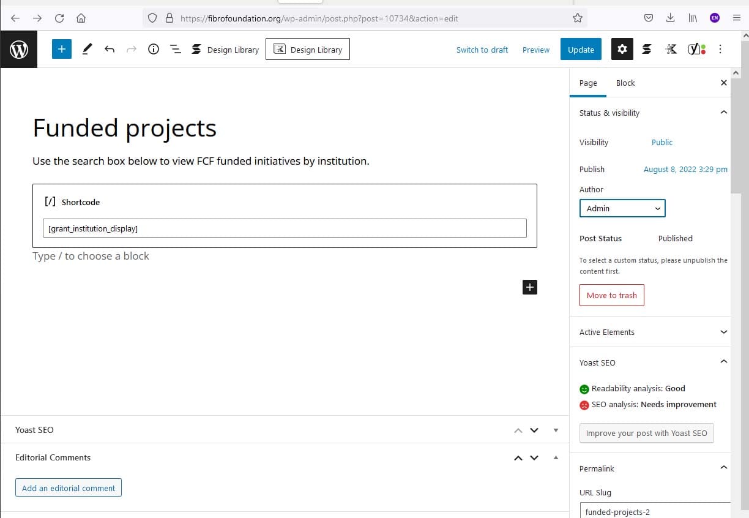Open the outlined Kadence Design Library button
The height and width of the screenshot is (518, 749).
pyautogui.click(x=308, y=50)
